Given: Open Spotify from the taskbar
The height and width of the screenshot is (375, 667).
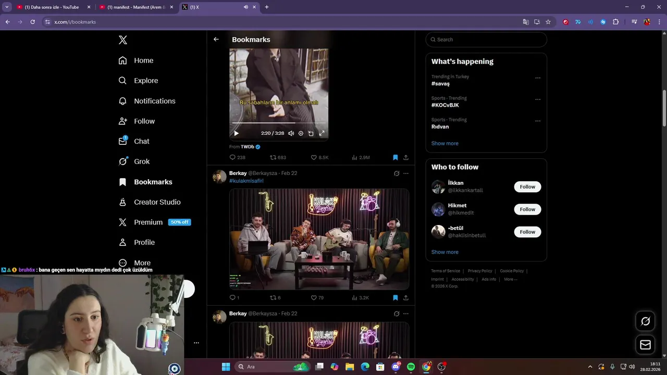Looking at the screenshot, I should 411,367.
